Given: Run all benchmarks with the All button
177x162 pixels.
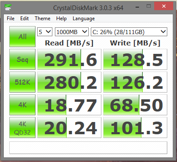Looking at the screenshot, I should coord(22,37).
